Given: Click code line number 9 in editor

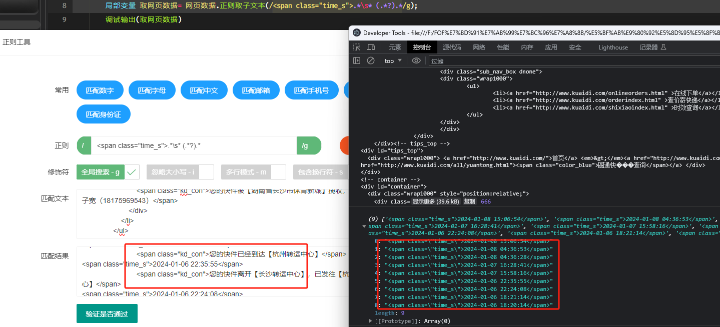Looking at the screenshot, I should pyautogui.click(x=64, y=19).
